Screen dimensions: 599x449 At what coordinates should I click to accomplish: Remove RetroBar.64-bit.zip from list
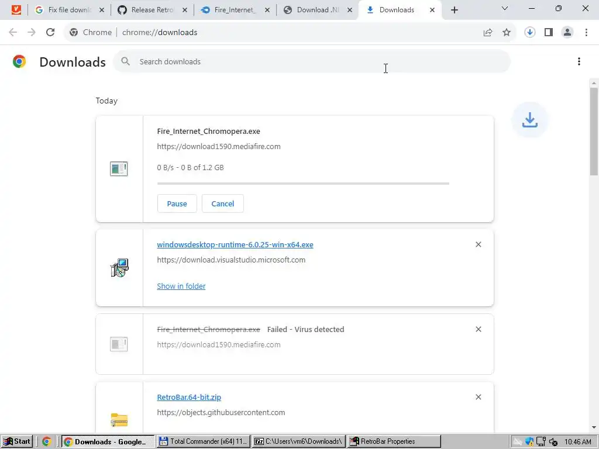coord(478,397)
